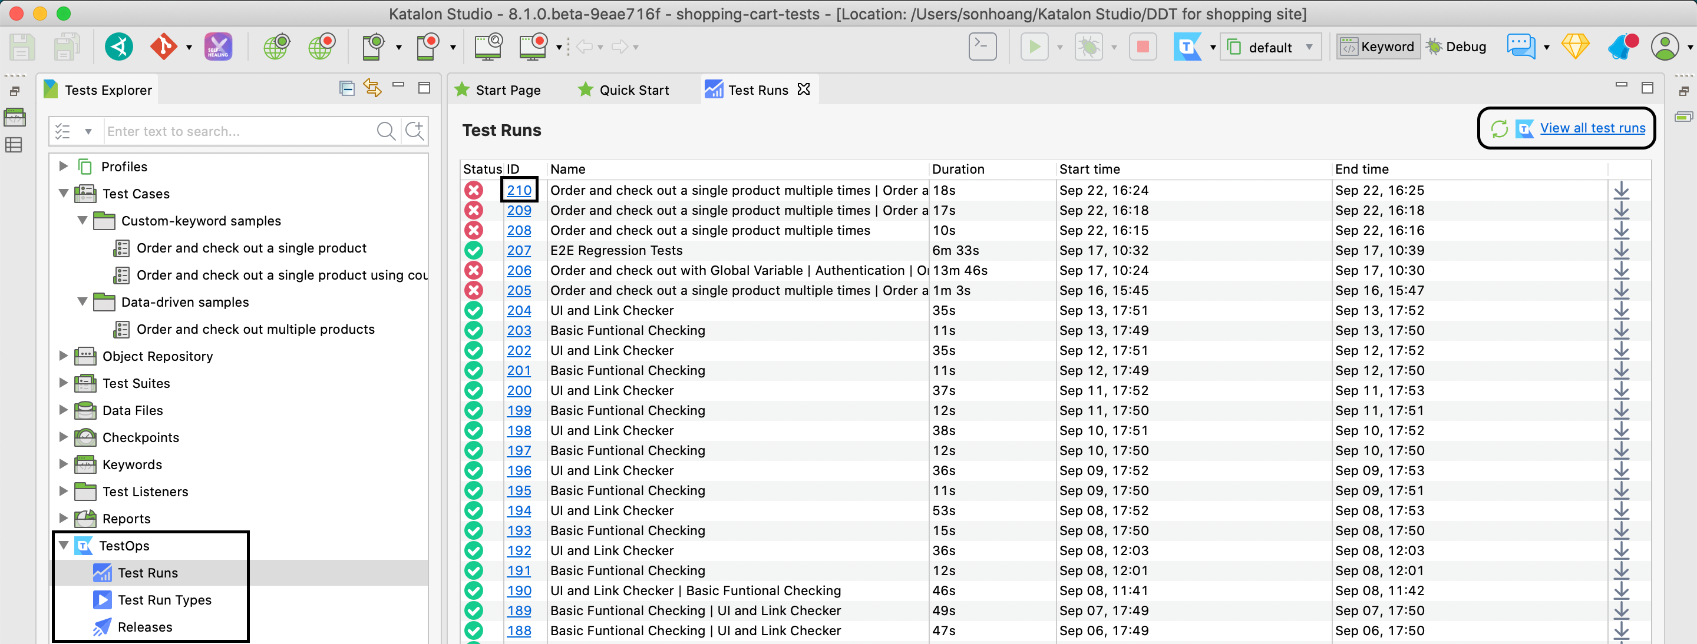The height and width of the screenshot is (644, 1697).
Task: Select Releases under TestOps
Action: 145,627
